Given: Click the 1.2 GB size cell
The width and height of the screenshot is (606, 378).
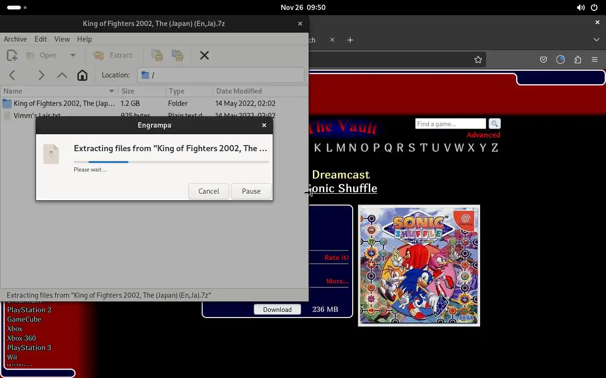Looking at the screenshot, I should (130, 103).
